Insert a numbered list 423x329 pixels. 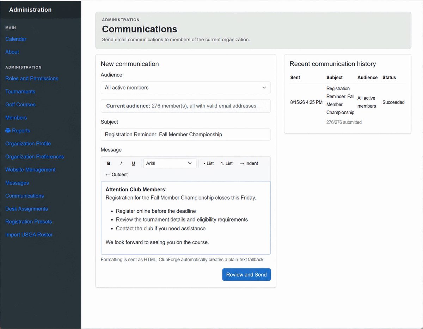click(x=227, y=163)
